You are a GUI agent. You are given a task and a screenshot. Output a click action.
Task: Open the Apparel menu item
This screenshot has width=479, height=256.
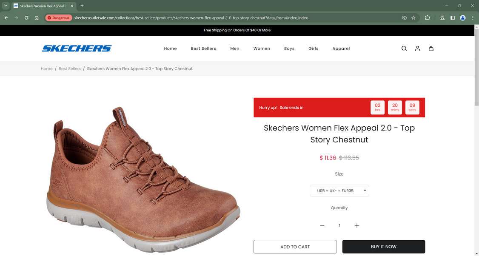[341, 48]
